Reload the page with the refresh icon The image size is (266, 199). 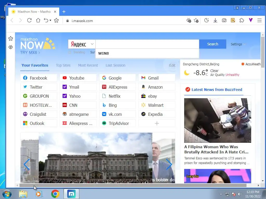(x=29, y=20)
